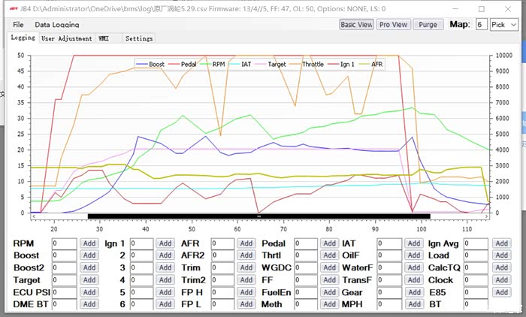The height and width of the screenshot is (317, 526).
Task: Open the Data Logging menu
Action: (x=56, y=25)
